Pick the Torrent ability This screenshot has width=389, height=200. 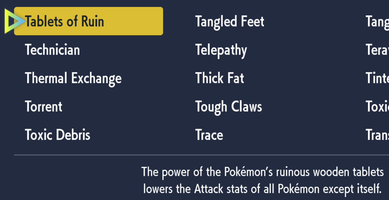coord(44,106)
